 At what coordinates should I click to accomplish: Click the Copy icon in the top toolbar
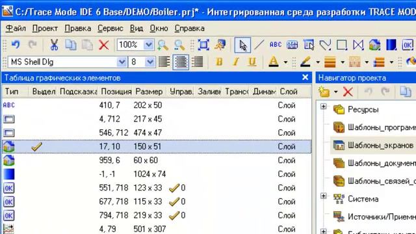(71, 45)
